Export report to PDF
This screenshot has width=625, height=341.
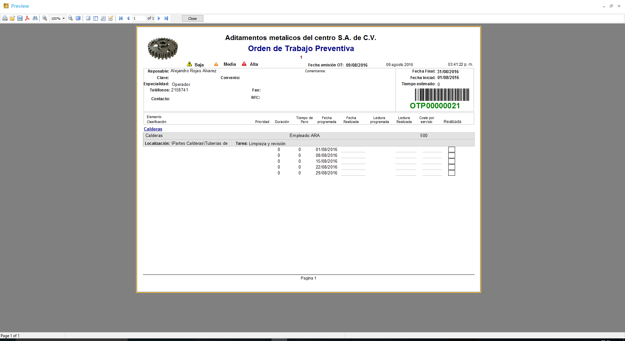(27, 19)
